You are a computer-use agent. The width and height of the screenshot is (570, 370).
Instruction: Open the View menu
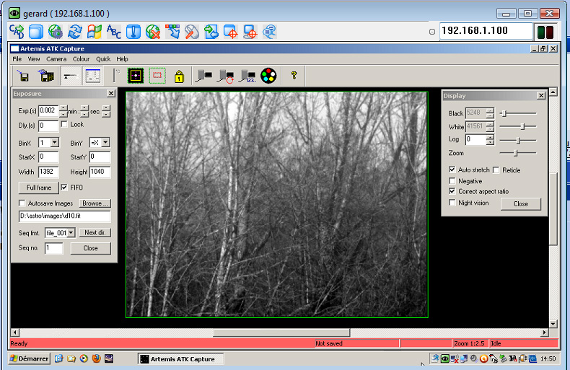click(x=34, y=59)
